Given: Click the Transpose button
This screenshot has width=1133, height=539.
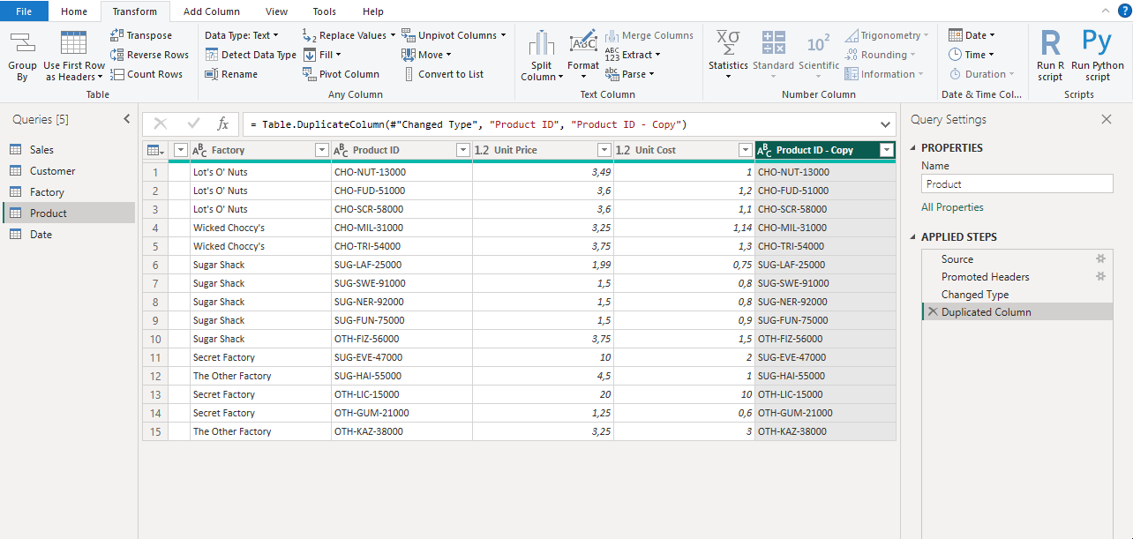Looking at the screenshot, I should click(x=142, y=35).
